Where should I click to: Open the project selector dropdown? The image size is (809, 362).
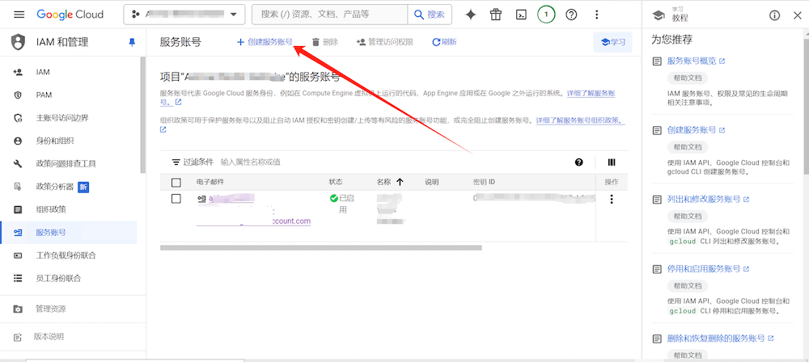(x=184, y=15)
